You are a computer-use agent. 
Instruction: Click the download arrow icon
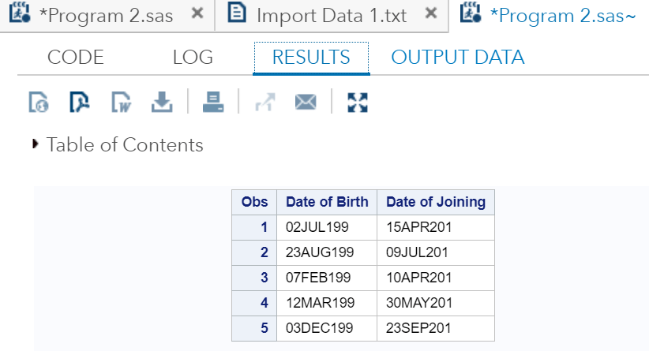pyautogui.click(x=162, y=102)
